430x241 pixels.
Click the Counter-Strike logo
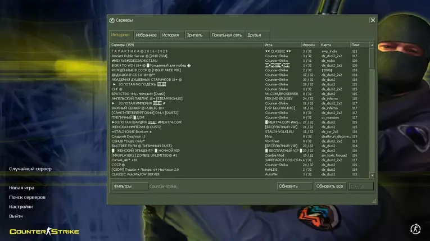tap(44, 231)
